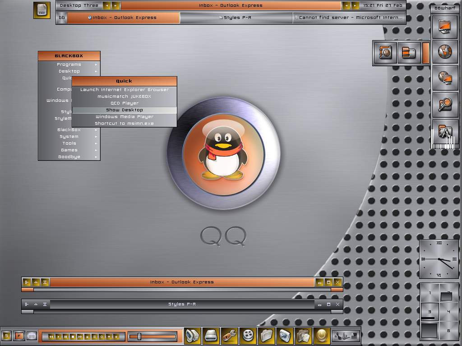Viewport: 462px width, 346px height.
Task: Click the BBWharf title label
Action: [x=445, y=8]
